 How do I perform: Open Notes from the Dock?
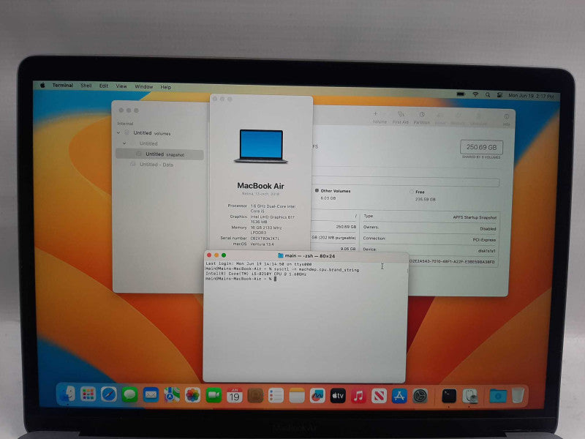297,396
